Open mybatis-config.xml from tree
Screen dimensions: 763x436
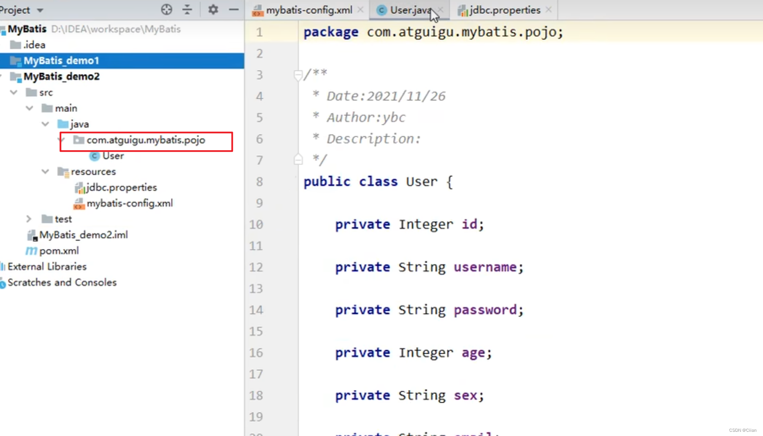point(130,203)
